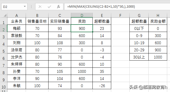170x92 pixels.
Task: Select column G header
Action: 139,15
